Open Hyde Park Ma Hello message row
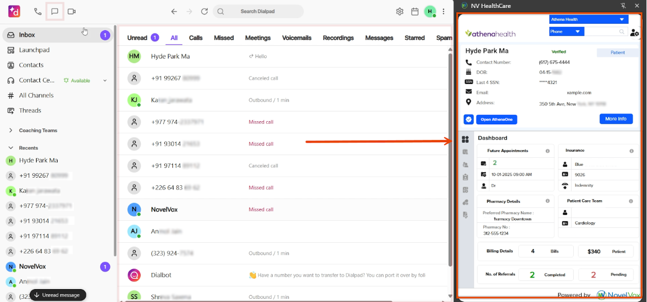647x302 pixels. click(284, 56)
